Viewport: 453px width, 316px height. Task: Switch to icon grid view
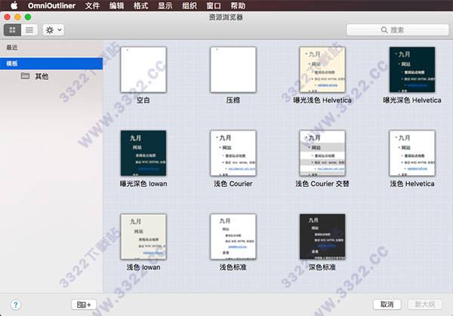tap(12, 29)
